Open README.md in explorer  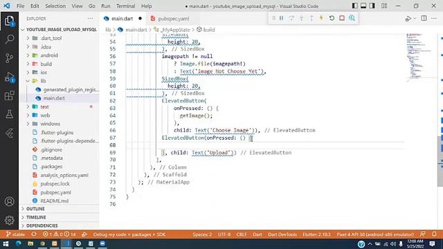pyautogui.click(x=60, y=201)
